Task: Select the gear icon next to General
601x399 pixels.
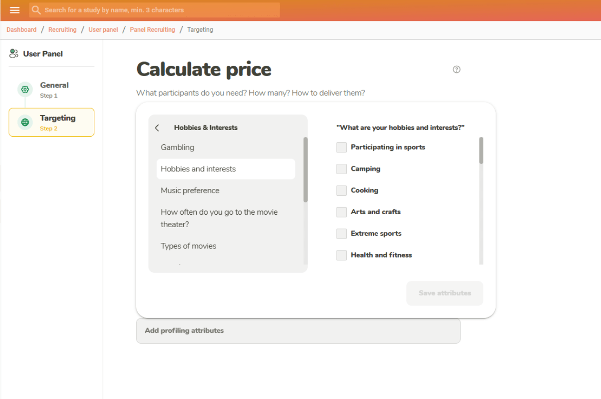Action: coord(25,90)
